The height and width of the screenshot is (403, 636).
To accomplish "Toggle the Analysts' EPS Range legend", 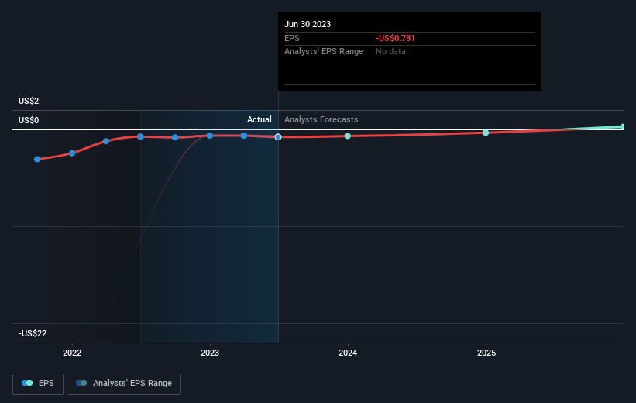I will coord(124,384).
